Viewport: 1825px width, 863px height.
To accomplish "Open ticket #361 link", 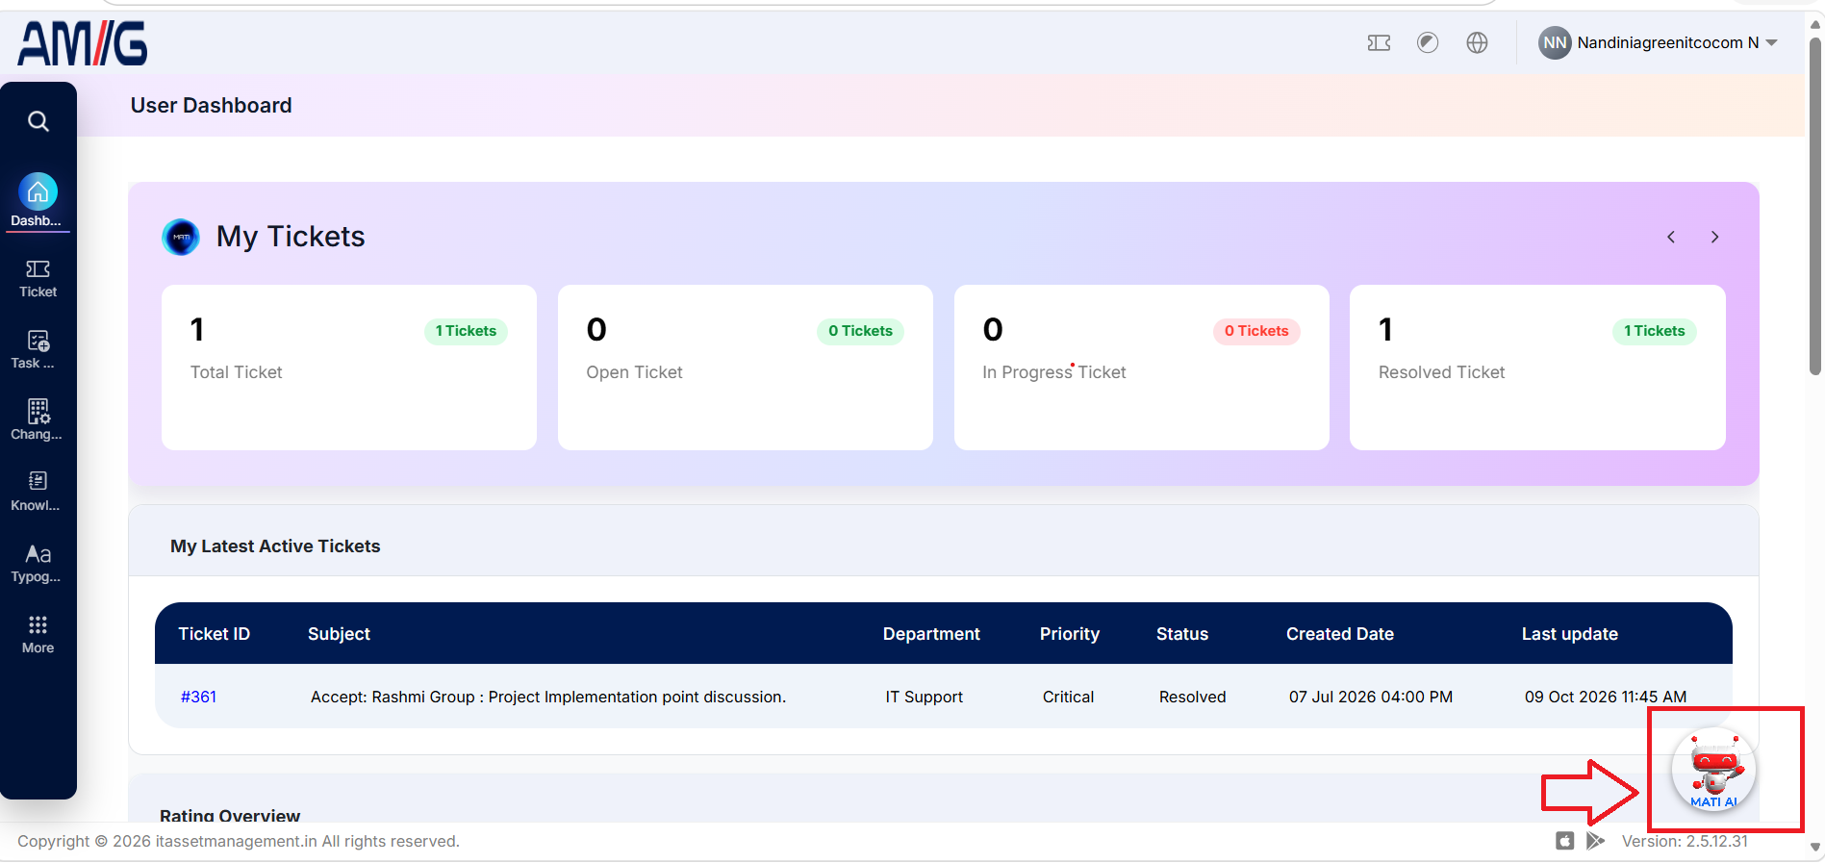I will 198,697.
